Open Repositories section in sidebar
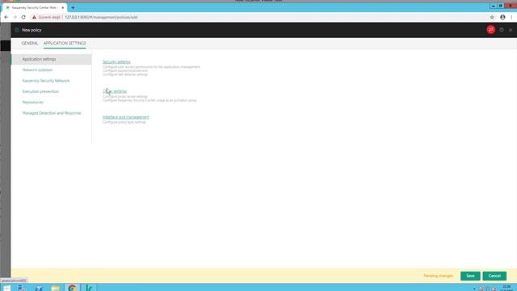 pos(32,103)
